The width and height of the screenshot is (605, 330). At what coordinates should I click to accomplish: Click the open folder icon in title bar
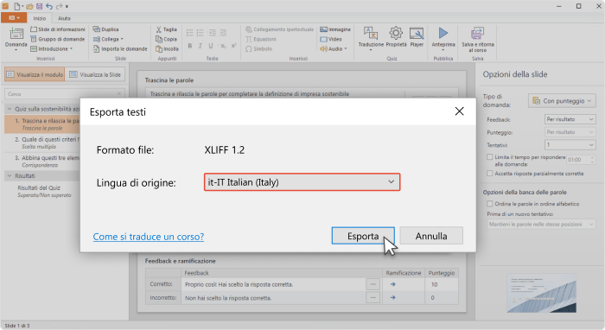coord(29,6)
